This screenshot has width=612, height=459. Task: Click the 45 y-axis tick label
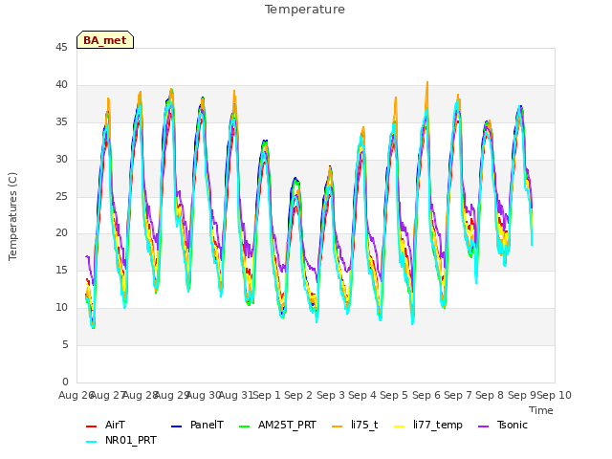pyautogui.click(x=61, y=47)
